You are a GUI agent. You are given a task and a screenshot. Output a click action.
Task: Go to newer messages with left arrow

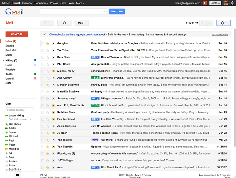[x=203, y=23]
